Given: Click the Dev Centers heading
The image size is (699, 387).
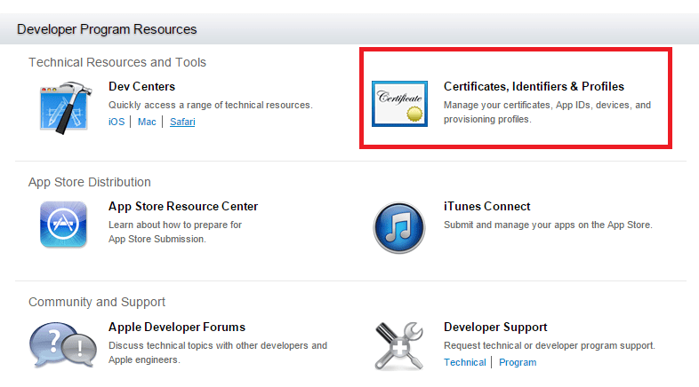Looking at the screenshot, I should coord(141,87).
